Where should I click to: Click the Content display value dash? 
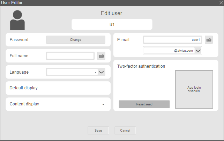[x=103, y=104]
